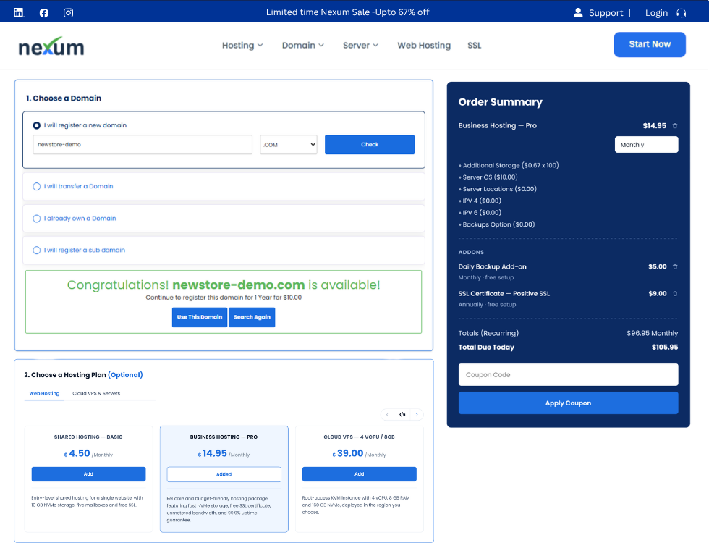Expand the Hosting navigation dropdown
Image resolution: width=709 pixels, height=543 pixels.
coord(242,45)
